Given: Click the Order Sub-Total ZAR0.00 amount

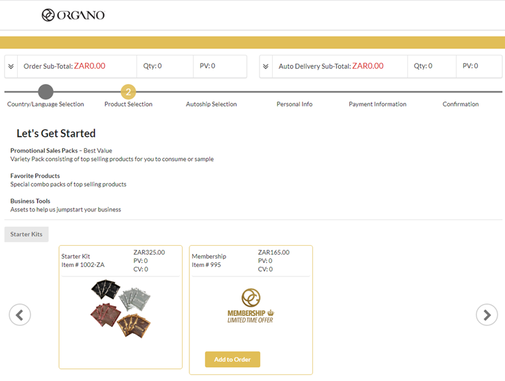Looking at the screenshot, I should 90,66.
